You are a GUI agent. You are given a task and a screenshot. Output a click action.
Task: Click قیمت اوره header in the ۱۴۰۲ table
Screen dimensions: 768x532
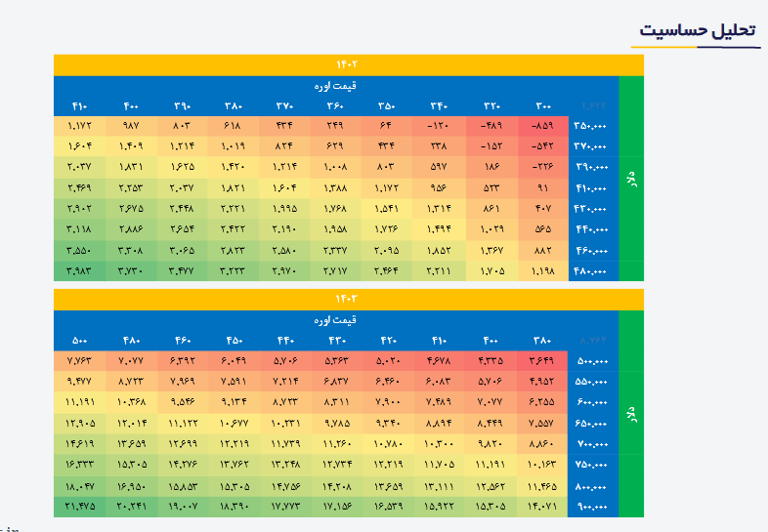coord(335,86)
